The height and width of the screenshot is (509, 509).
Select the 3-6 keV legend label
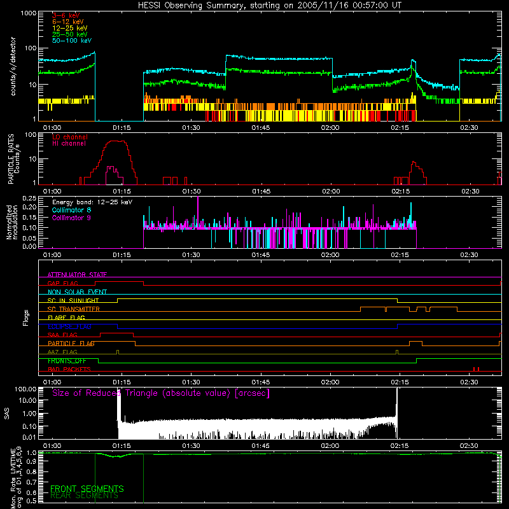[66, 15]
